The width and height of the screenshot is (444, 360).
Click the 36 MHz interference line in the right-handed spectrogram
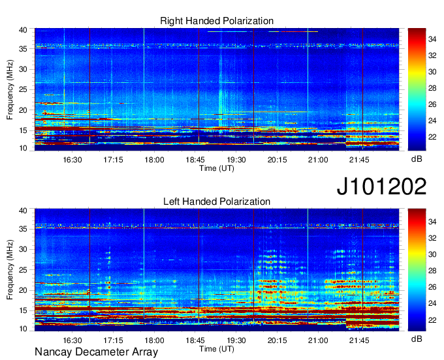(x=217, y=45)
